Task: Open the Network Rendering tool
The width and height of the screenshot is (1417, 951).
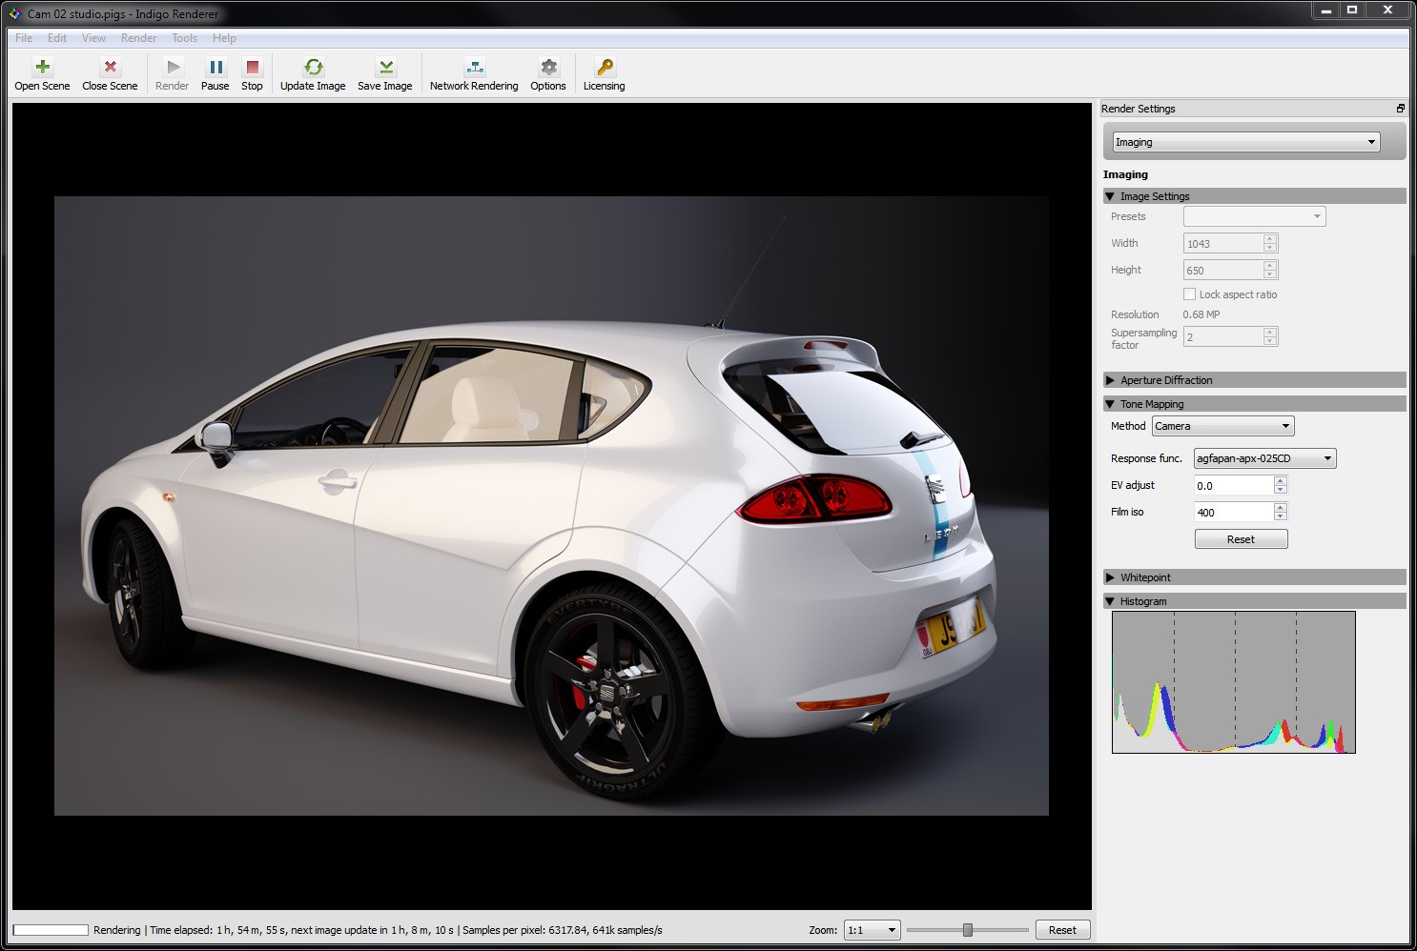Action: pos(474,68)
